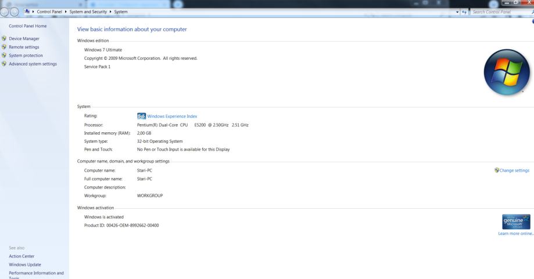Click the address bar refresh button
Viewport: 534px width, 279px height.
click(x=464, y=12)
